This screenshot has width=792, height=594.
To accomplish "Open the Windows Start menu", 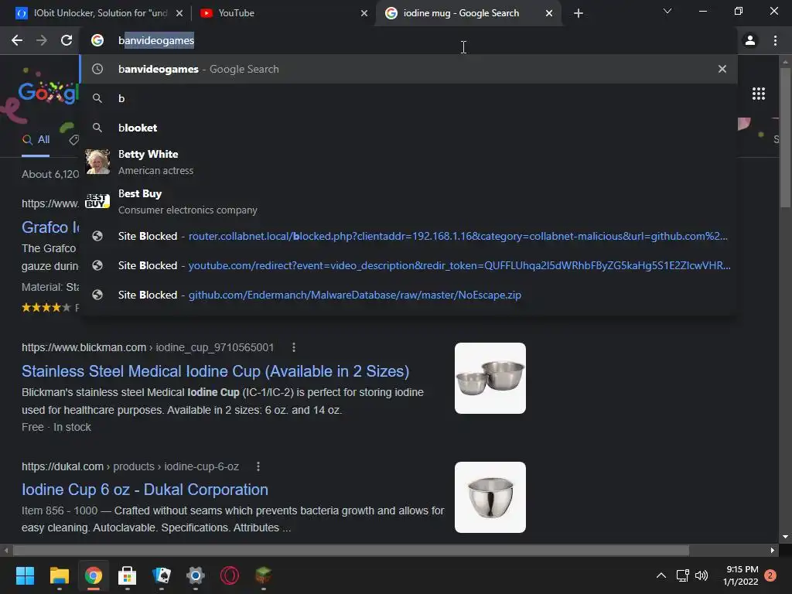I will click(x=25, y=575).
